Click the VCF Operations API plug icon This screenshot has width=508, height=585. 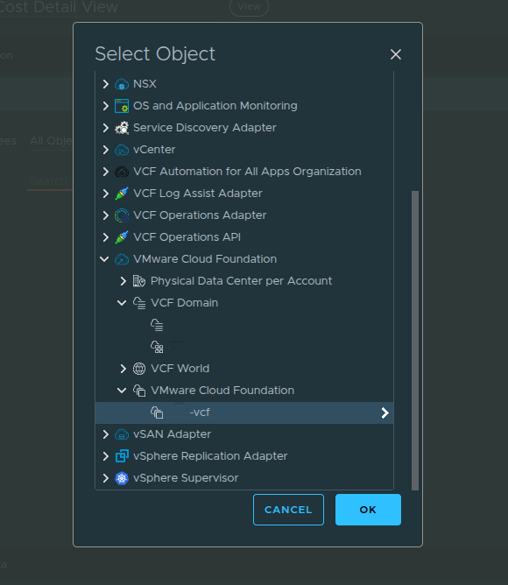[122, 237]
